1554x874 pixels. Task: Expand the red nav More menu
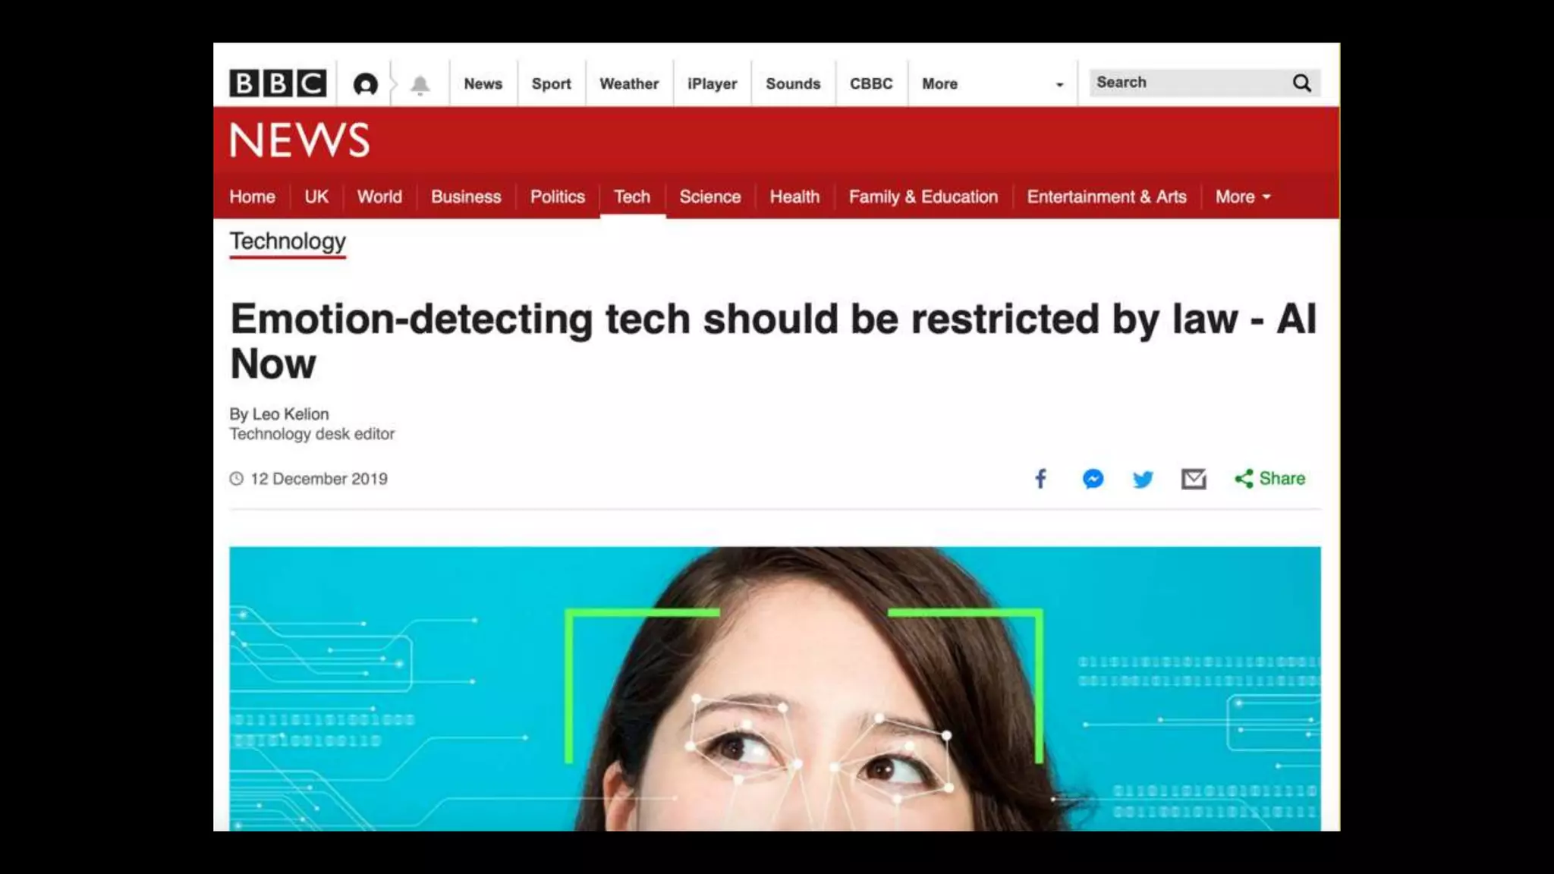(x=1242, y=197)
